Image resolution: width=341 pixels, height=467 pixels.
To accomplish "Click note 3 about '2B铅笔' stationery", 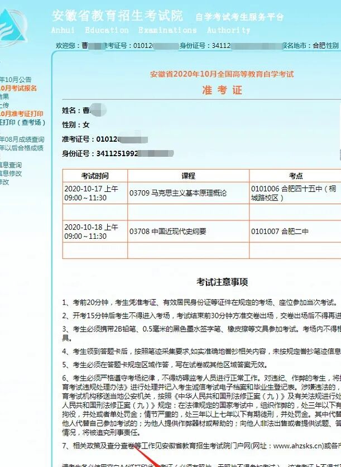I will 201,333.
